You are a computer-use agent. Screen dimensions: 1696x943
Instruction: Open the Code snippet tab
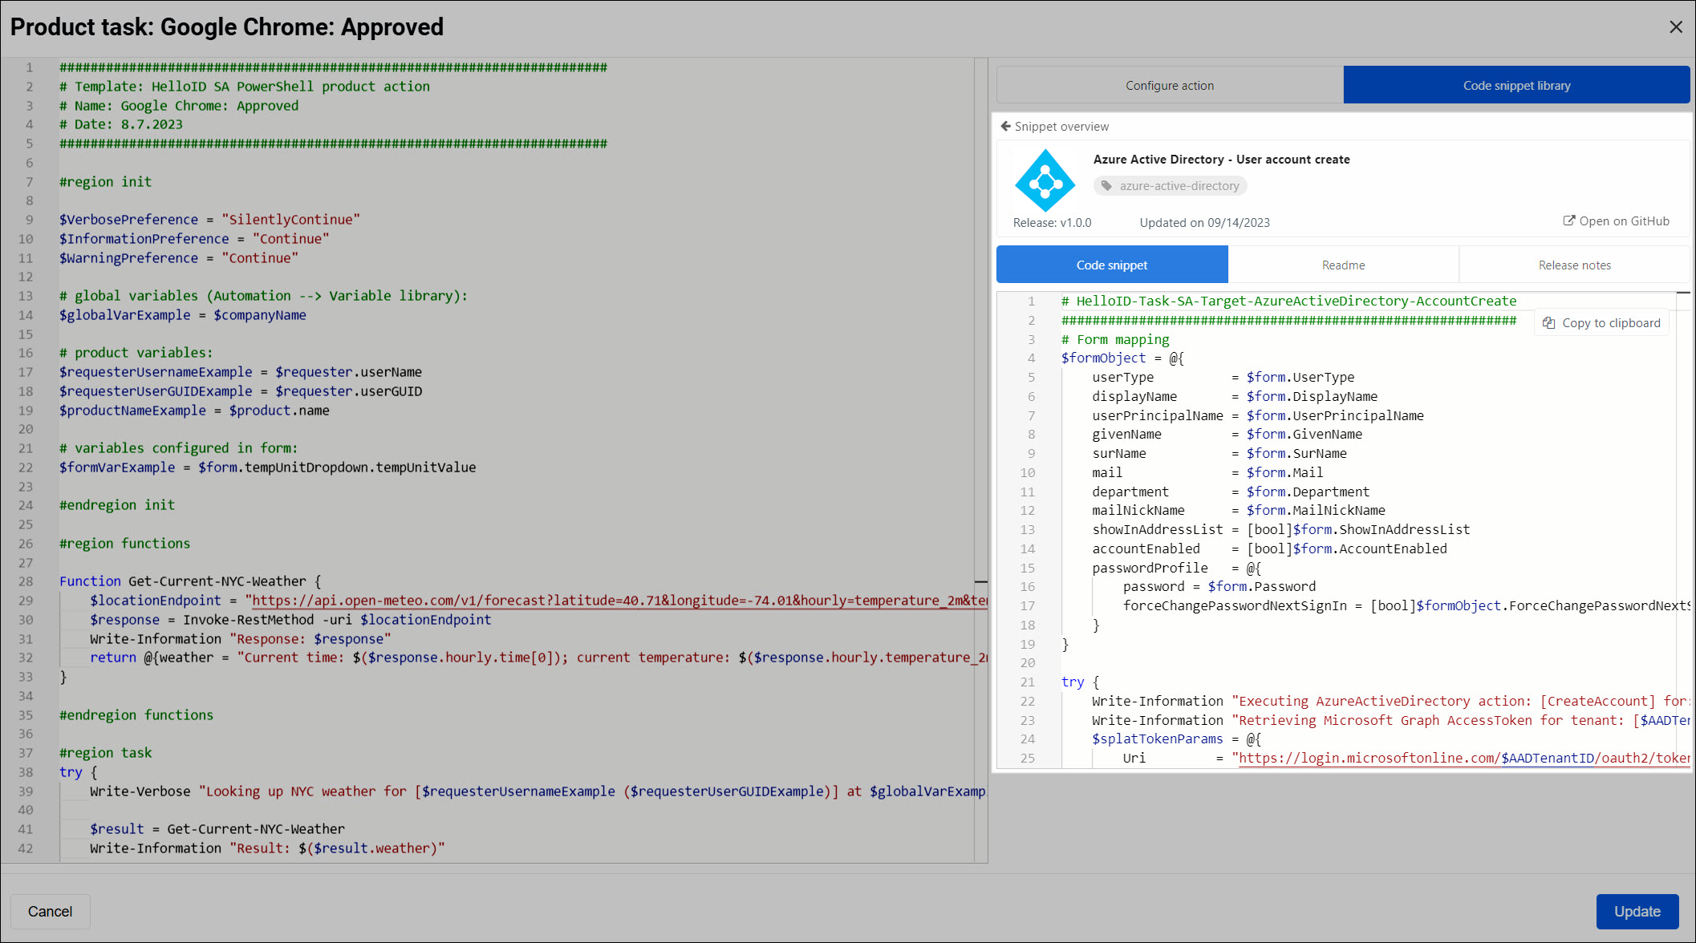[x=1112, y=265]
